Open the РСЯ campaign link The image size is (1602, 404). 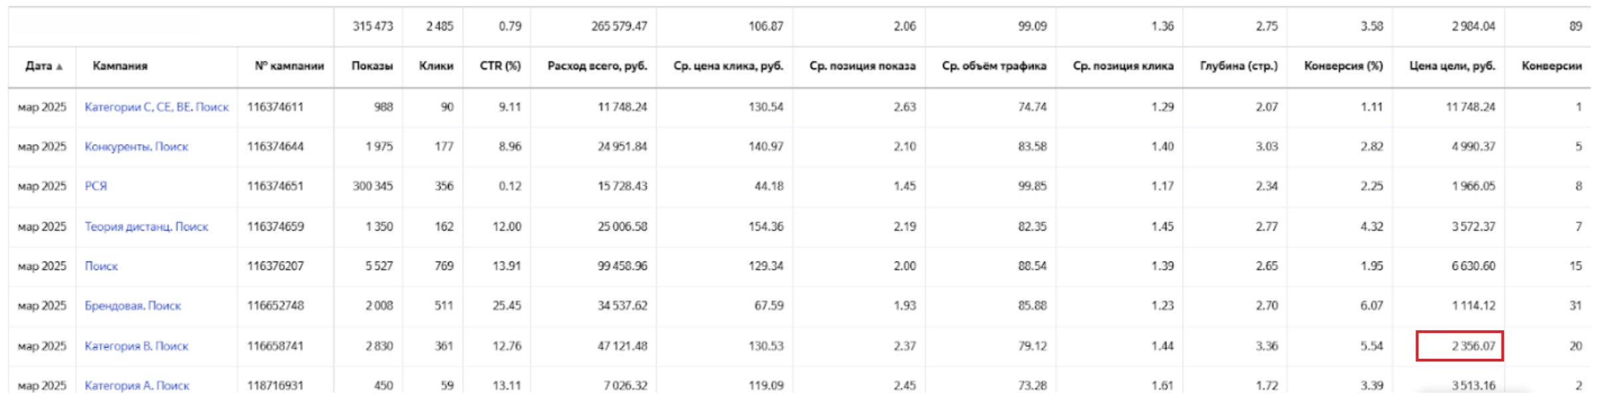coord(96,187)
